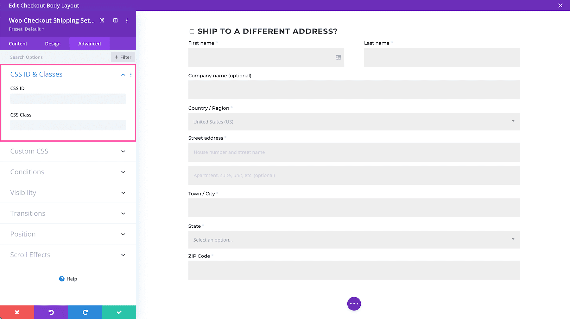
Task: Open the three-dot menu in the module header
Action: (x=127, y=20)
